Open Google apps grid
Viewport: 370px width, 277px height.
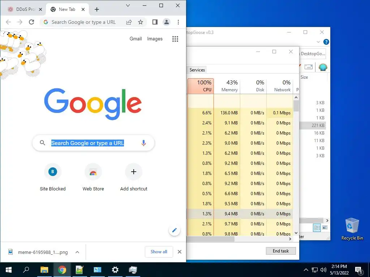pyautogui.click(x=175, y=39)
